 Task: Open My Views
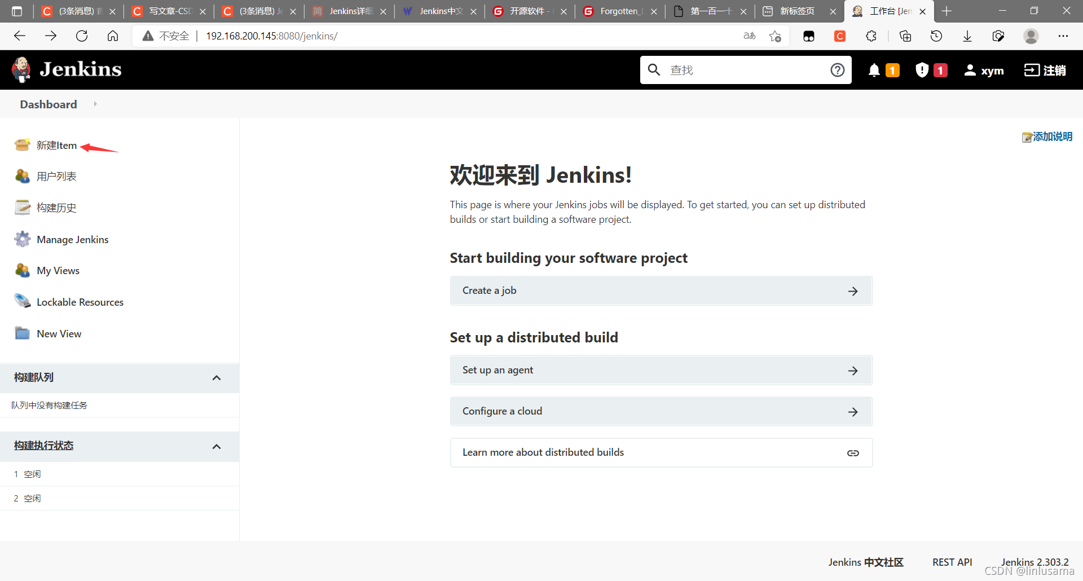tap(58, 270)
